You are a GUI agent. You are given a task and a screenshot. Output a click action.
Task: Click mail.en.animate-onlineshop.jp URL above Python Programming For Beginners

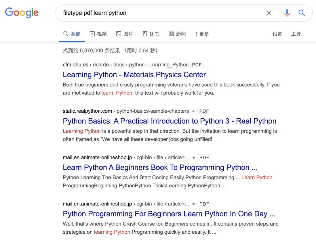126,204
